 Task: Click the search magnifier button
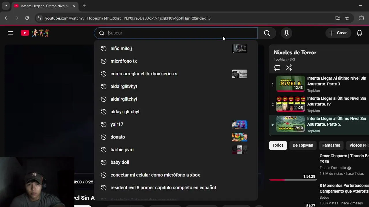tap(267, 33)
